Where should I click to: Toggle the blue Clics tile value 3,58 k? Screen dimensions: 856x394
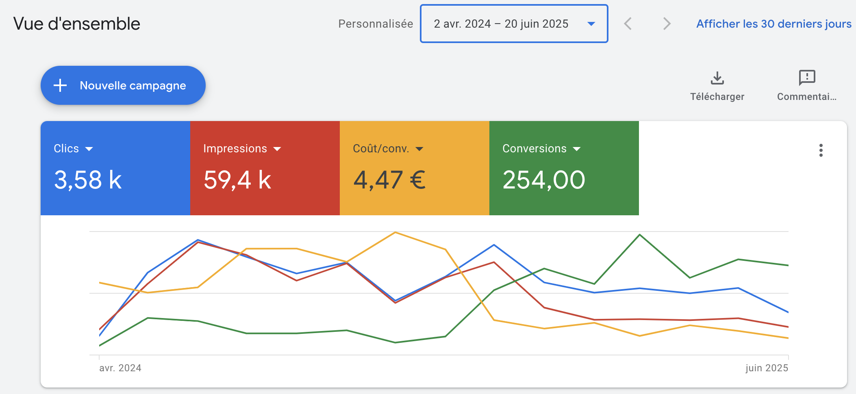point(88,180)
